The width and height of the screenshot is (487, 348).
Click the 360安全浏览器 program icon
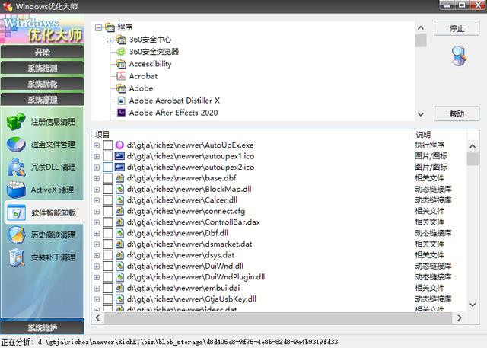coord(121,52)
